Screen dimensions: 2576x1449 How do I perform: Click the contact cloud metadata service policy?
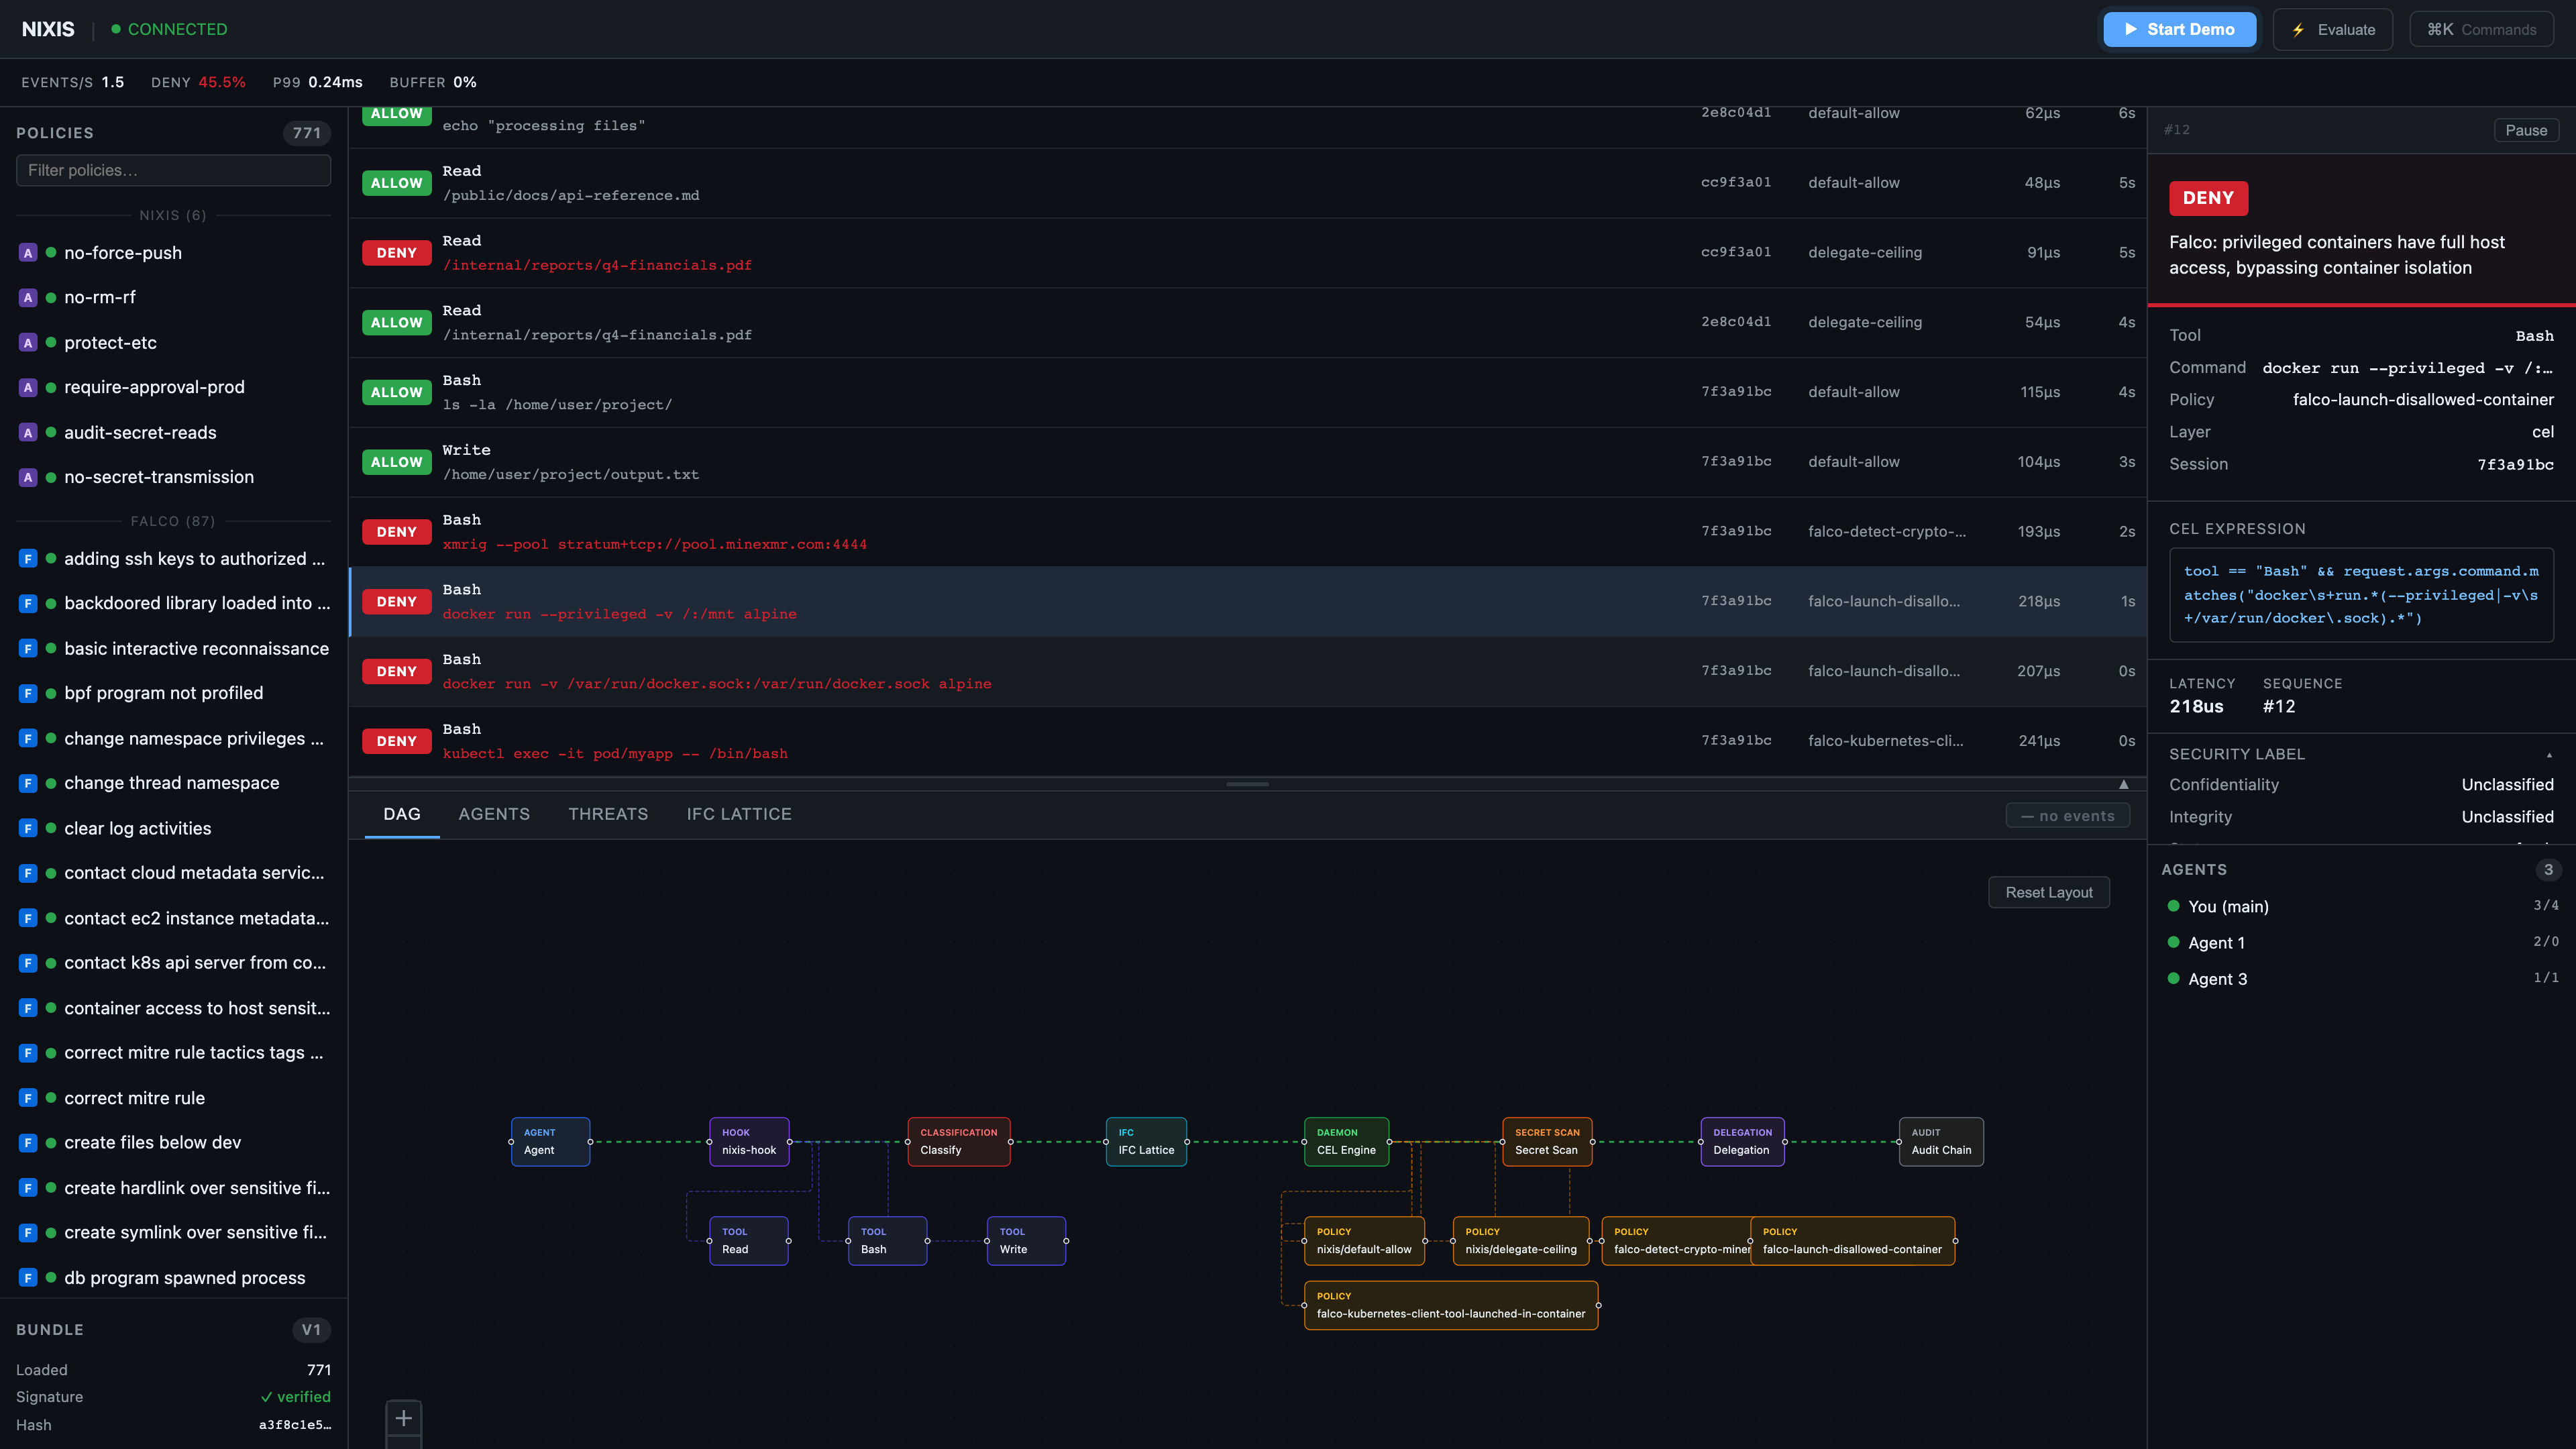174,873
